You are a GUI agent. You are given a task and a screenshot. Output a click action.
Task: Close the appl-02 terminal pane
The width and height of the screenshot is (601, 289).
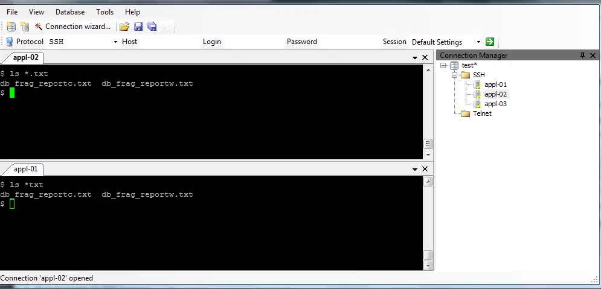(x=425, y=57)
